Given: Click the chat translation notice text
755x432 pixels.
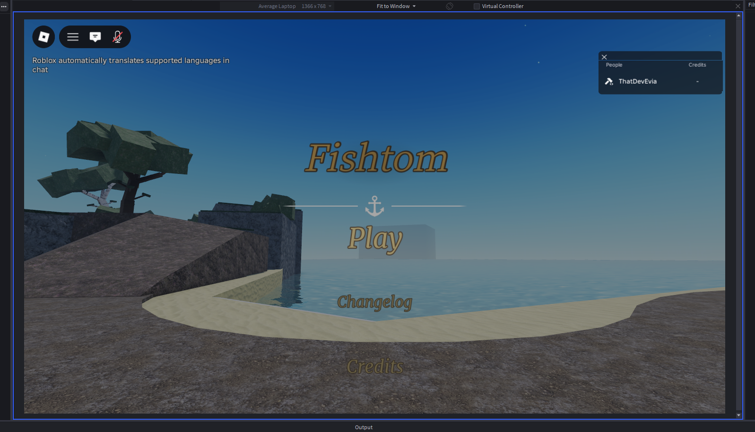Looking at the screenshot, I should tap(131, 65).
